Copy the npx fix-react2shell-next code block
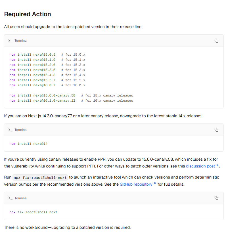Image resolution: width=226 pixels, height=243 pixels. coord(216,198)
